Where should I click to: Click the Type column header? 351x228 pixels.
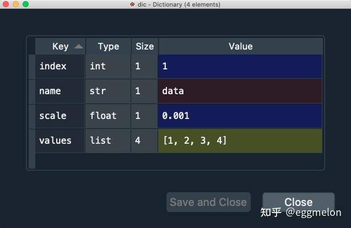pyautogui.click(x=108, y=46)
